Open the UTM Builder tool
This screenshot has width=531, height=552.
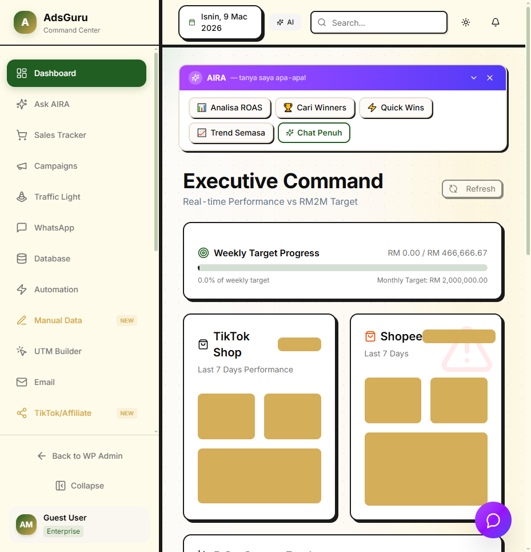click(59, 351)
